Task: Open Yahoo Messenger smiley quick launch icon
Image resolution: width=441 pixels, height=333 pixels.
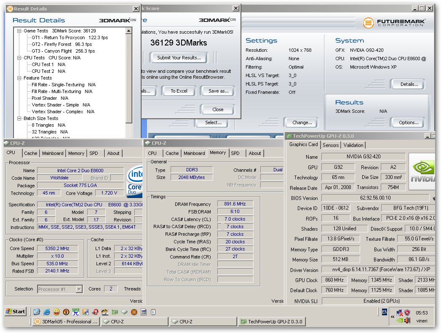Action: coord(56,312)
